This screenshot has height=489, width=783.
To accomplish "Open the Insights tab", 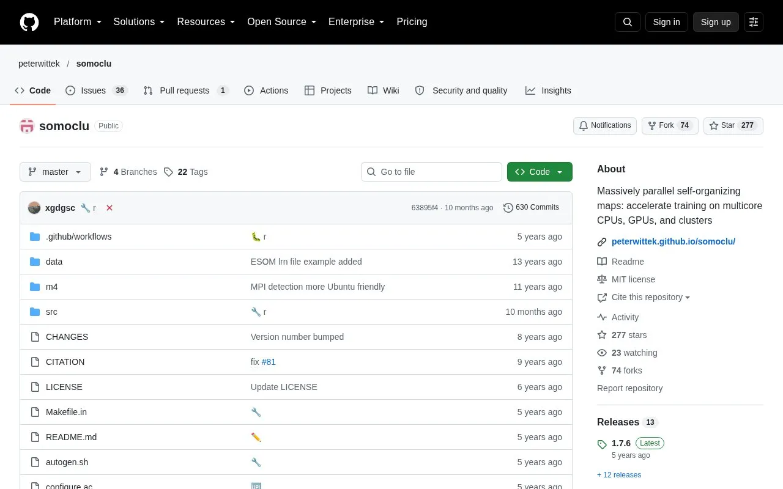I will [x=548, y=90].
